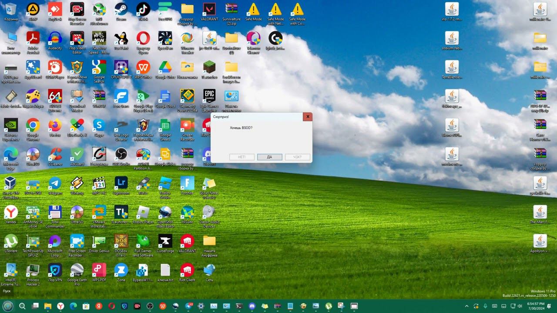Click the ЧЗХ? button in the dialog
The width and height of the screenshot is (557, 313).
pos(297,157)
